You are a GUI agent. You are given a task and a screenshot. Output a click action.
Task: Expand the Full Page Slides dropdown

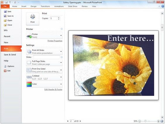pyautogui.click(x=44, y=63)
